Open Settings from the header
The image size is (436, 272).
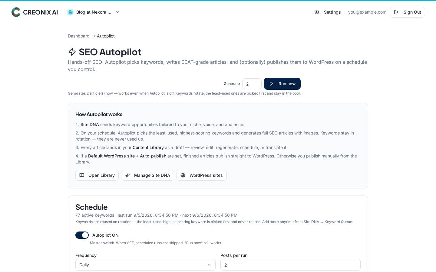[328, 12]
